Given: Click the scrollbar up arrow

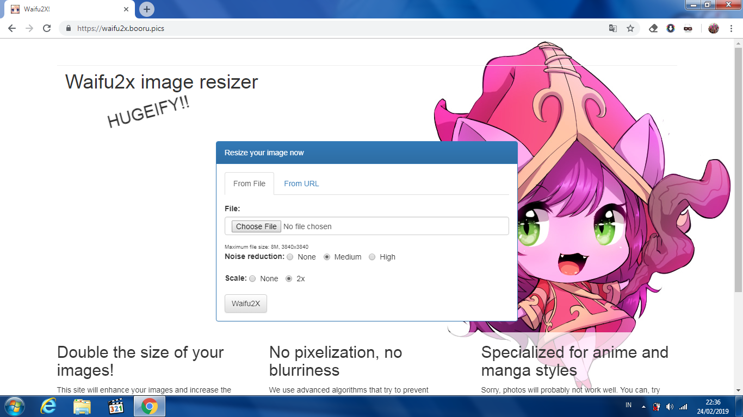Looking at the screenshot, I should 738,43.
